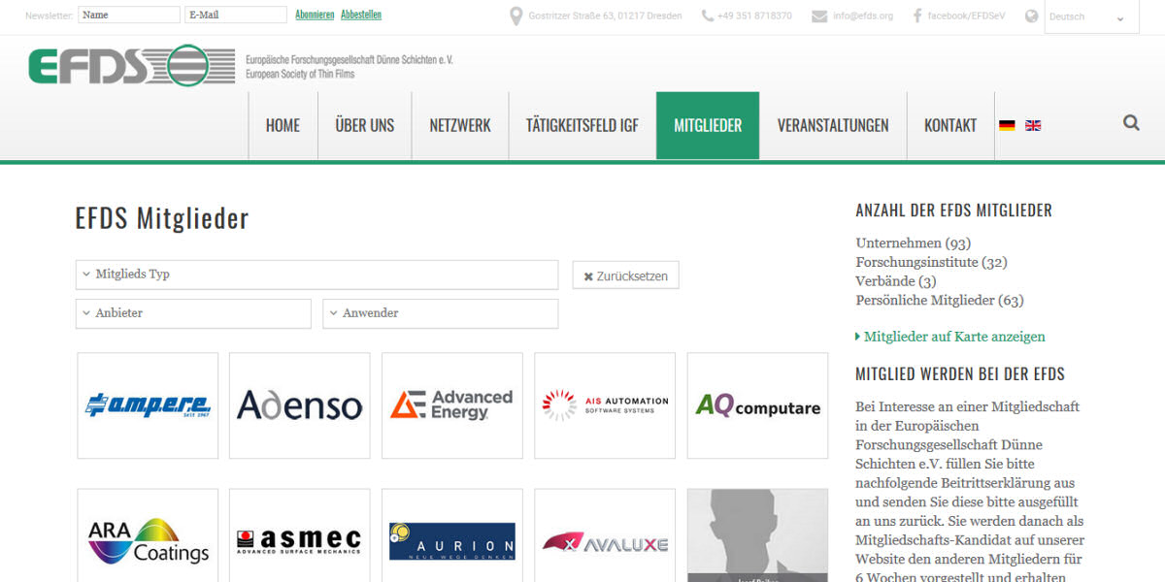Click the Abbestellen newsletter link

pos(361,15)
